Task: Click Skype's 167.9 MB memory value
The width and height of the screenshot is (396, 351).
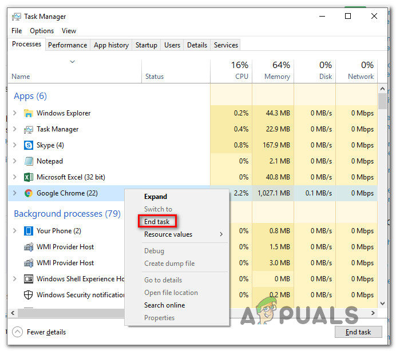Action: (x=276, y=145)
